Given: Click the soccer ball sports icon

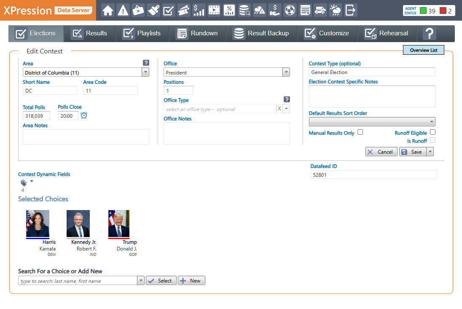Looking at the screenshot, I should (290, 10).
